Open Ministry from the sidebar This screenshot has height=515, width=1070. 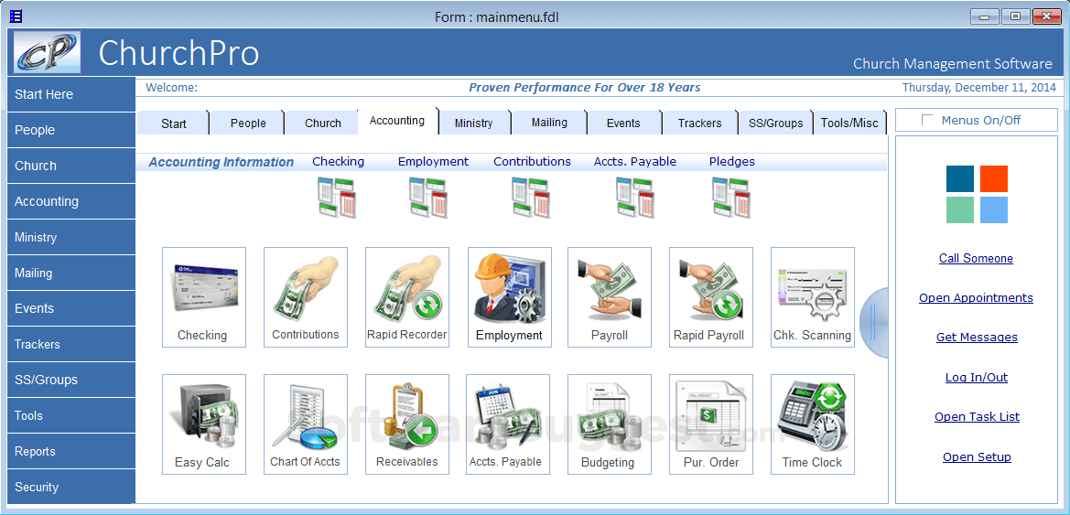point(71,238)
